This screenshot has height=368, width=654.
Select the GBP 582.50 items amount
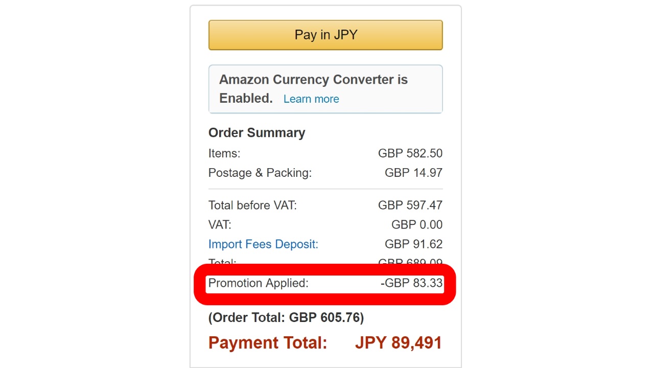click(410, 153)
